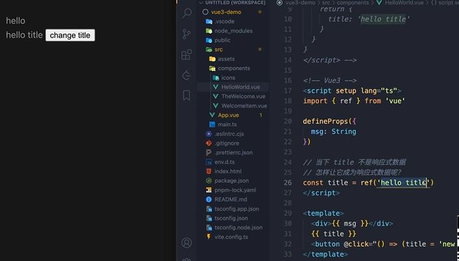Open vite.config.ts file
The width and height of the screenshot is (459, 261).
click(x=231, y=237)
